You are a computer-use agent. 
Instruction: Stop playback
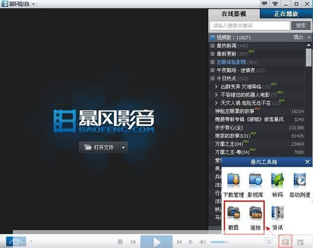(x=120, y=242)
